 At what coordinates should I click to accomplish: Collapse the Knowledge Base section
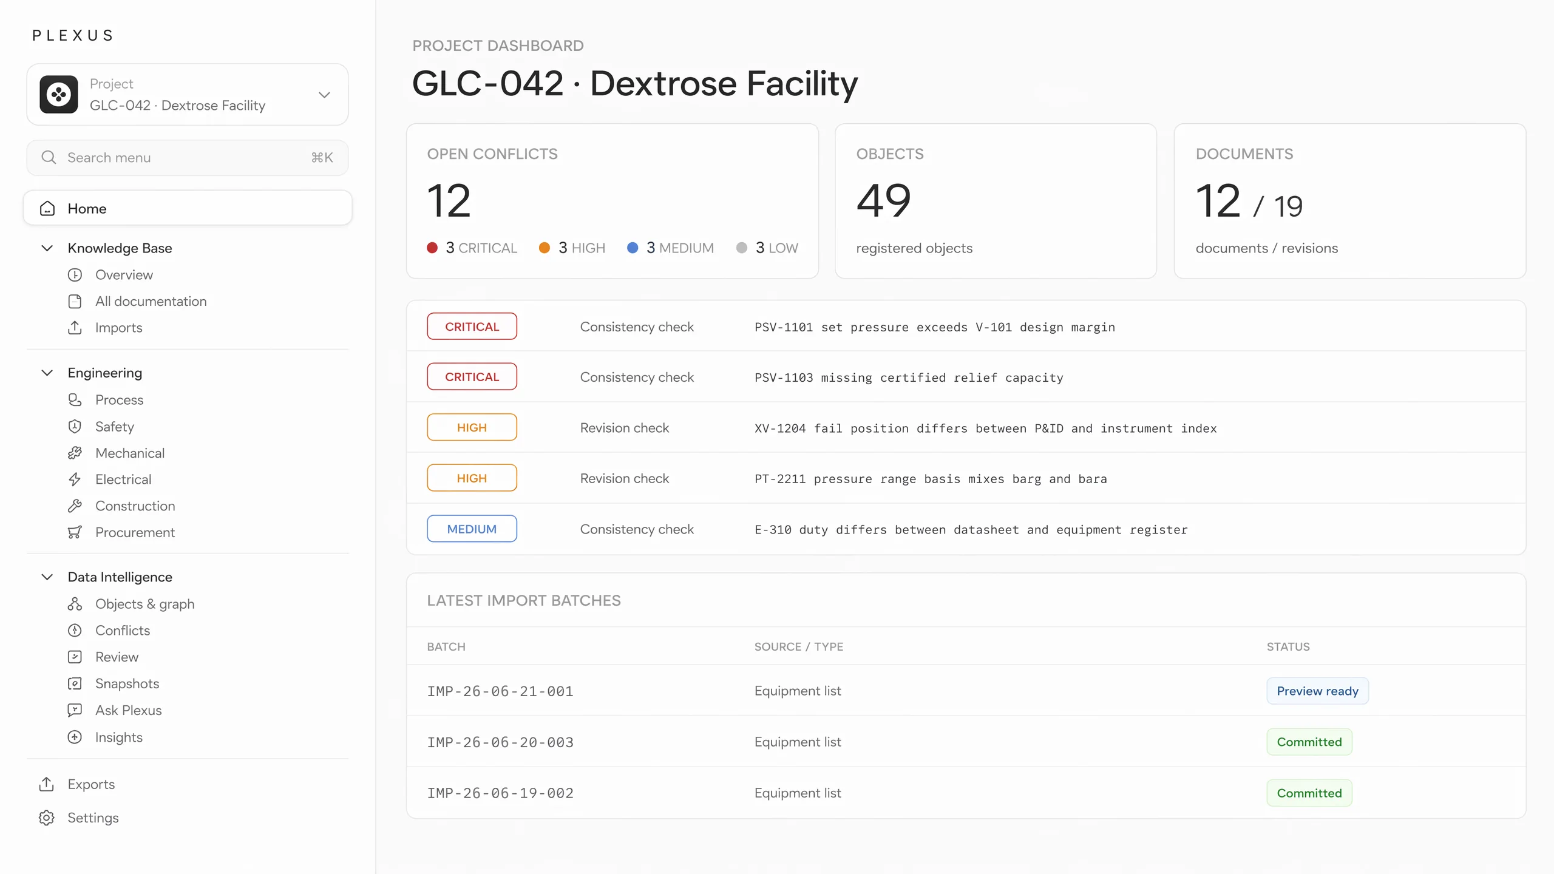tap(47, 248)
